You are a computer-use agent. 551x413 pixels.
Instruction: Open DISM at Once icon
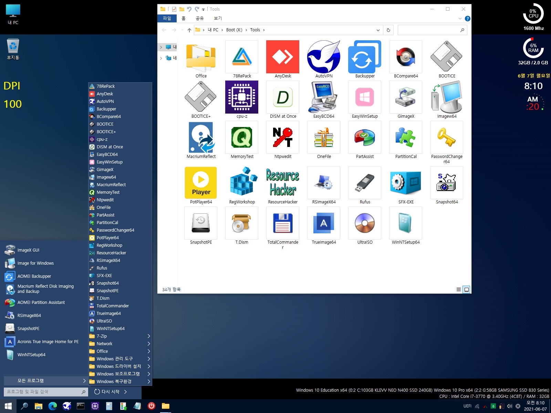tap(283, 97)
